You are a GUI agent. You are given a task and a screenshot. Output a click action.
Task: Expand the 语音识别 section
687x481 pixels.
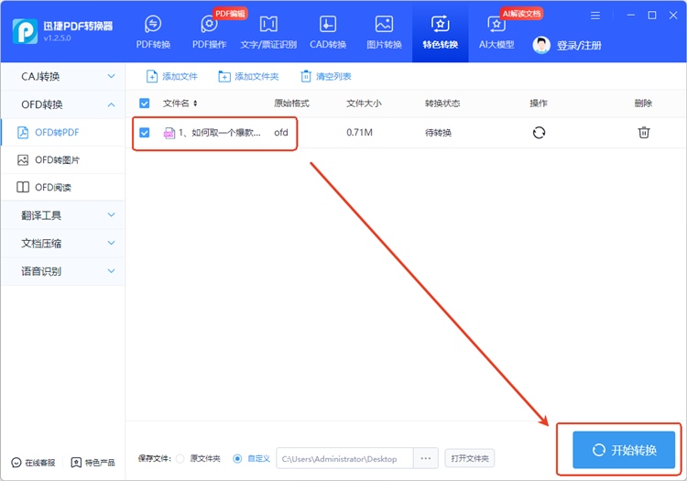coord(63,271)
